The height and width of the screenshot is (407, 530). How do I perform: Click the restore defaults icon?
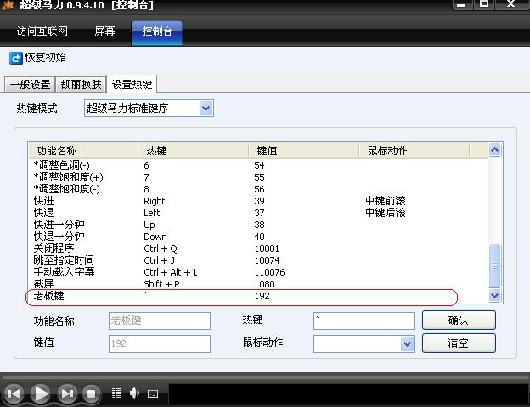coord(15,59)
